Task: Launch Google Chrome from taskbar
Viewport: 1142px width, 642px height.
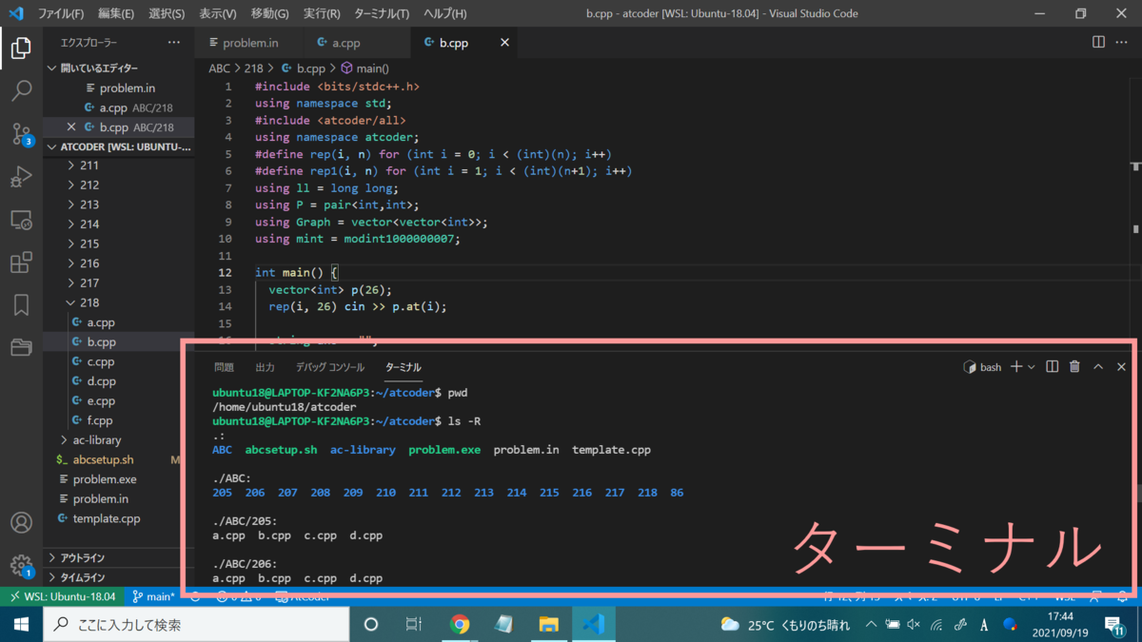Action: (x=460, y=625)
